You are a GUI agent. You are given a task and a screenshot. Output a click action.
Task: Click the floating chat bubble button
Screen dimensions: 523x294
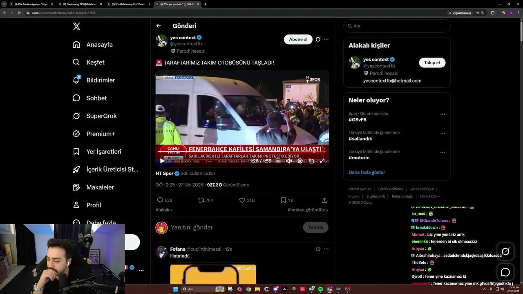pyautogui.click(x=505, y=272)
